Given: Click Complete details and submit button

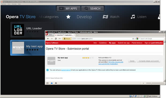Looking at the screenshot, I should coord(149,61).
